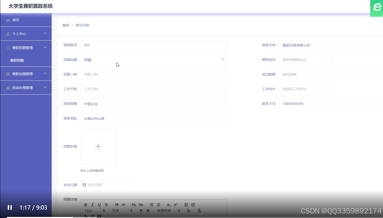Click the 商家名称 input field

pyautogui.click(x=331, y=45)
